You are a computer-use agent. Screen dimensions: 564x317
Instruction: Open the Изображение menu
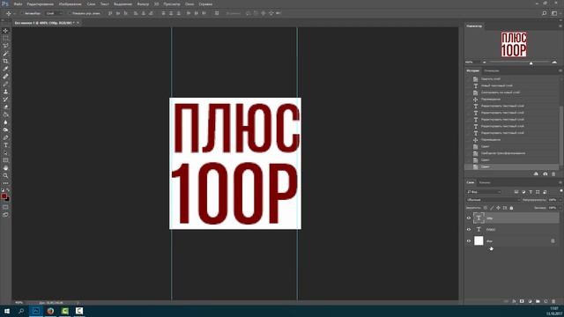tap(70, 4)
